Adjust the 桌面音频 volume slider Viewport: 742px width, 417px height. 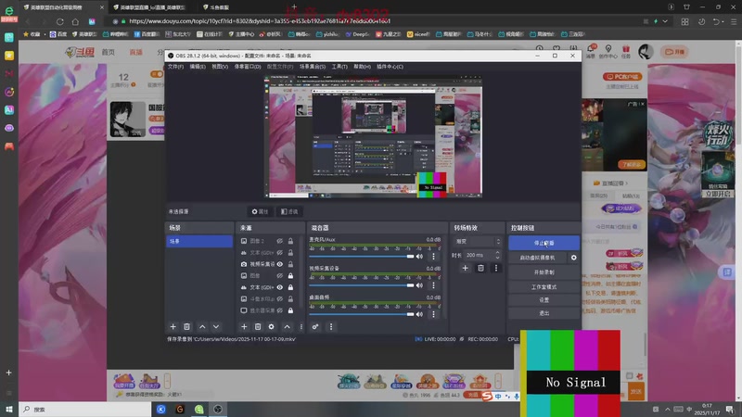pyautogui.click(x=362, y=314)
